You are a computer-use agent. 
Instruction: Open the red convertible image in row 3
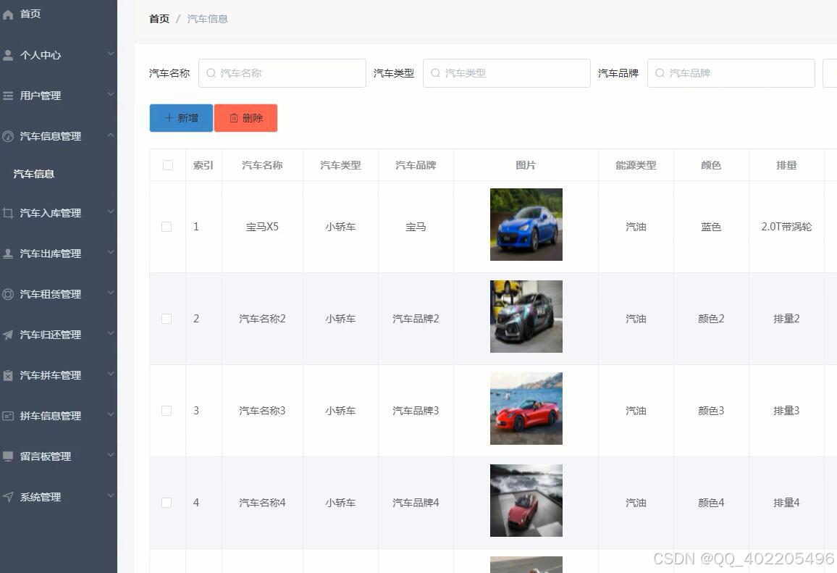[x=526, y=409]
